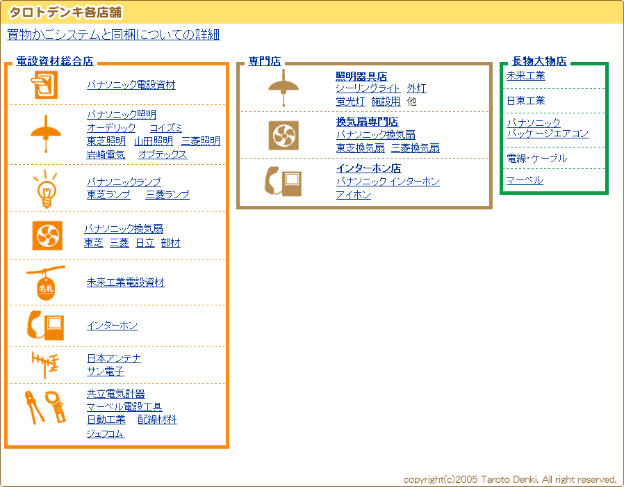Open 未来工業電設資材 link
Image resolution: width=624 pixels, height=487 pixels.
point(125,282)
